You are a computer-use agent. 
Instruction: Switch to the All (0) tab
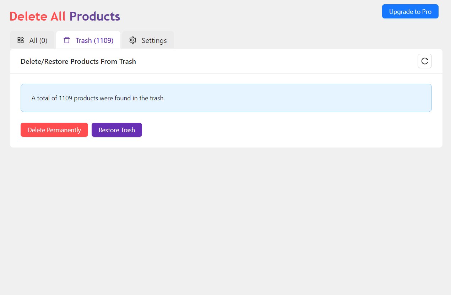tap(32, 40)
